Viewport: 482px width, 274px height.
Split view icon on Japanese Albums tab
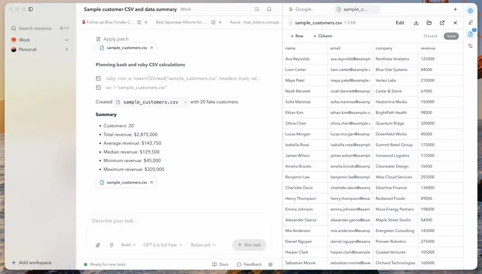[x=213, y=22]
